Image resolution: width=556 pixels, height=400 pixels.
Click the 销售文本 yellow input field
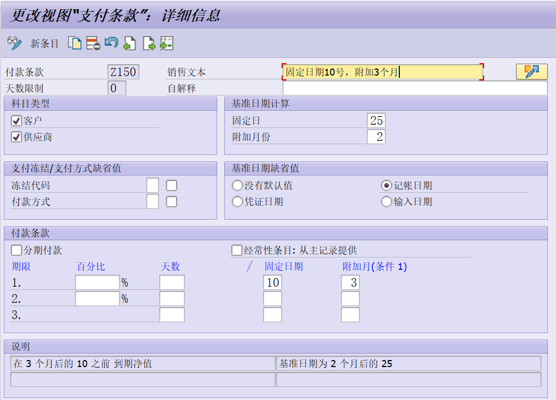(x=383, y=72)
